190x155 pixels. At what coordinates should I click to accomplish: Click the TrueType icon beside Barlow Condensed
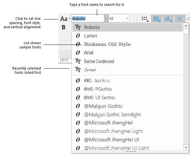pyautogui.click(x=78, y=61)
